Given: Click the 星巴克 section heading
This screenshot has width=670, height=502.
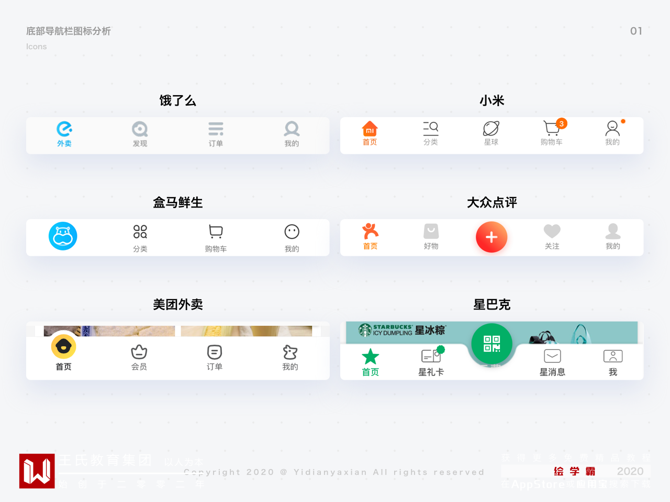Looking at the screenshot, I should [x=492, y=304].
